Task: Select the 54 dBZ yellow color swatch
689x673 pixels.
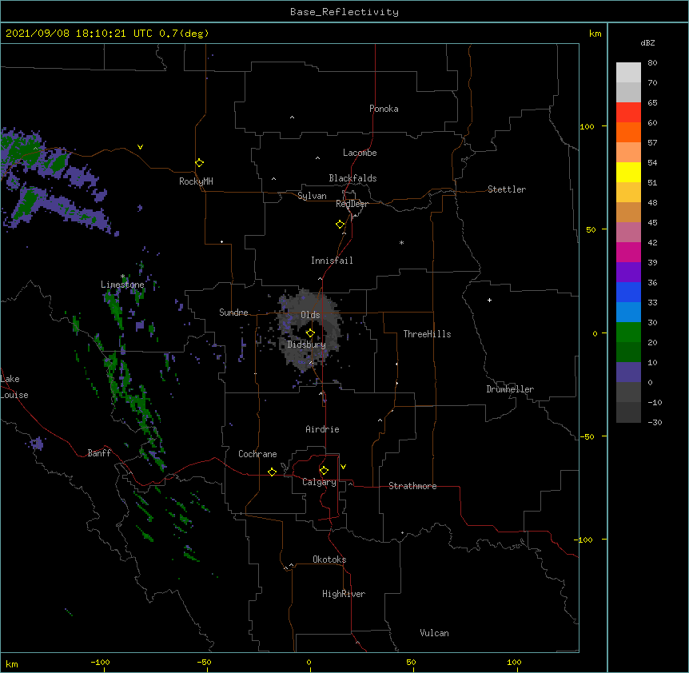Action: click(628, 172)
